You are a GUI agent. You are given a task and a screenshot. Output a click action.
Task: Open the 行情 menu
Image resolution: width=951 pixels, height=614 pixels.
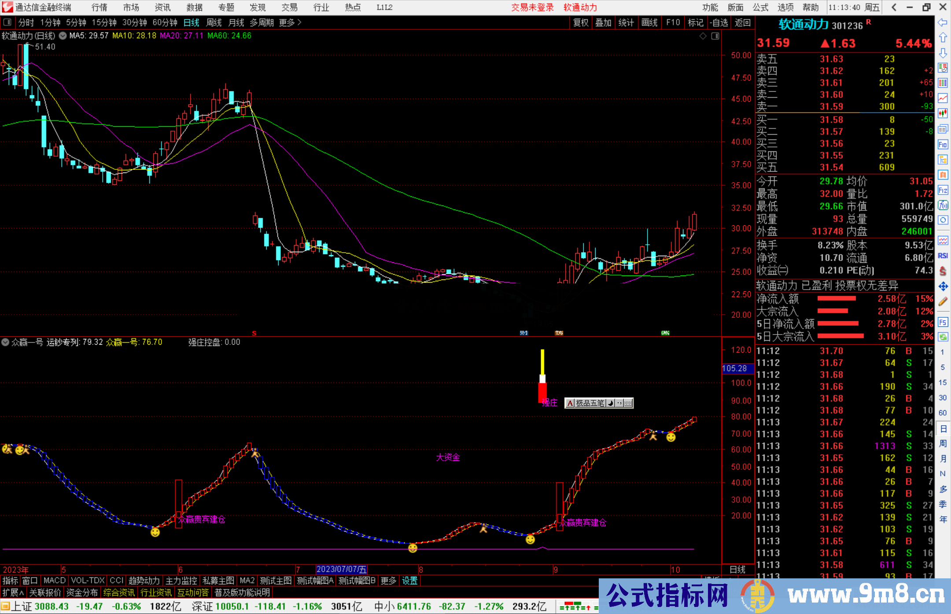(x=99, y=7)
